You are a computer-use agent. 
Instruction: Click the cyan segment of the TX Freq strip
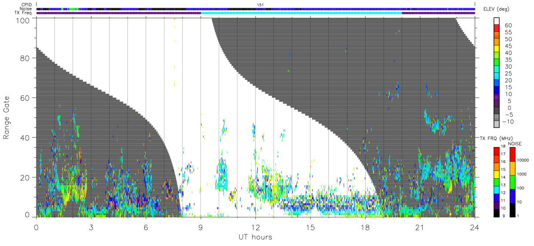301,13
